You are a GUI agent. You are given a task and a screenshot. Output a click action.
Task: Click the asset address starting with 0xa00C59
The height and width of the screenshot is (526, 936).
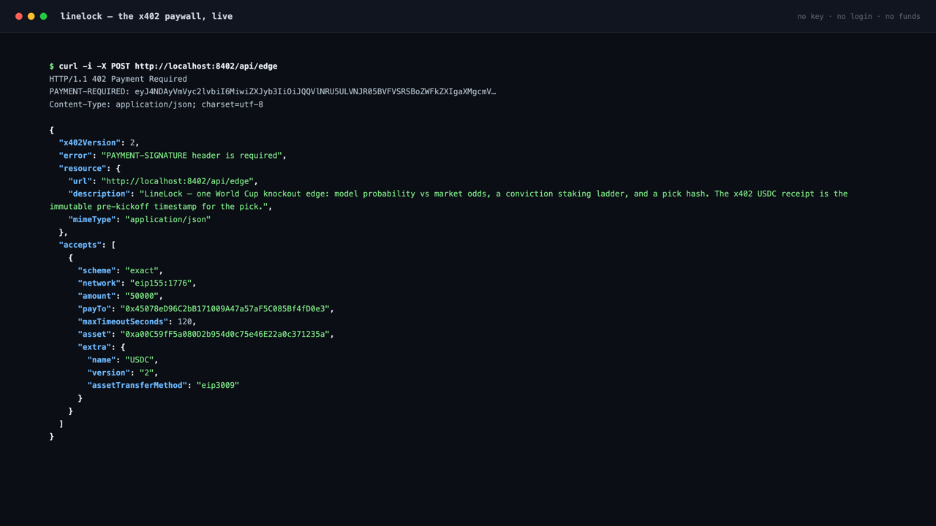pos(225,335)
